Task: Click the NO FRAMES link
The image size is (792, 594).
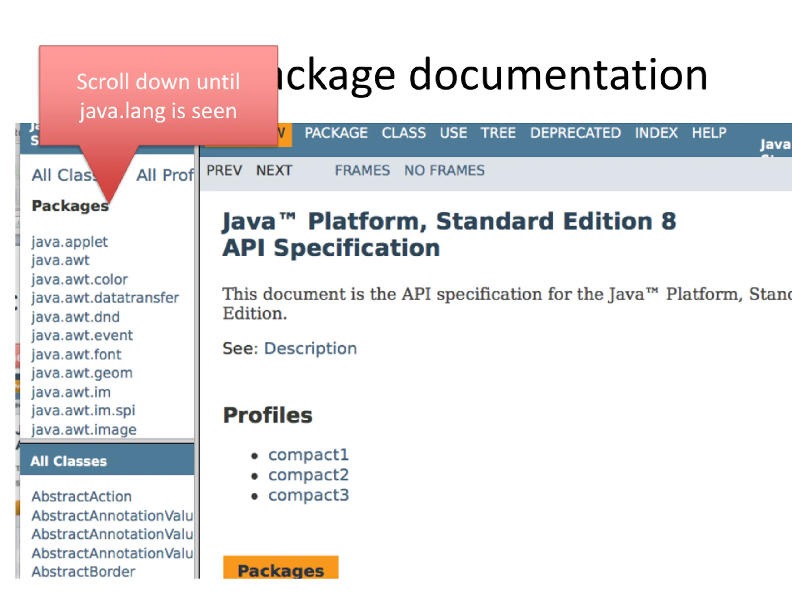Action: 444,170
